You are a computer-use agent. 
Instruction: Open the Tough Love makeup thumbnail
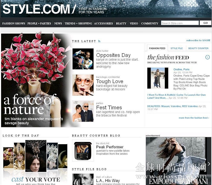(83, 85)
